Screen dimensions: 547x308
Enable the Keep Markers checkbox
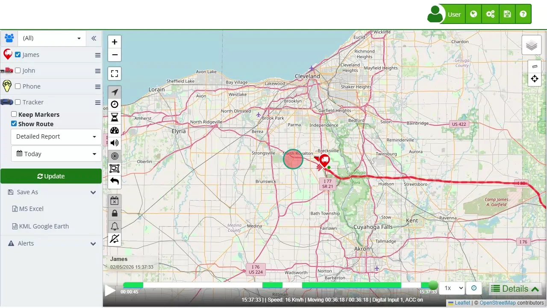tap(14, 114)
